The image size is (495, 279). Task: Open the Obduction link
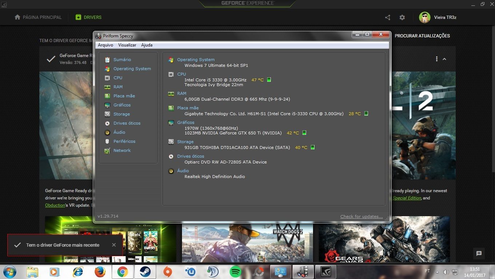55,205
